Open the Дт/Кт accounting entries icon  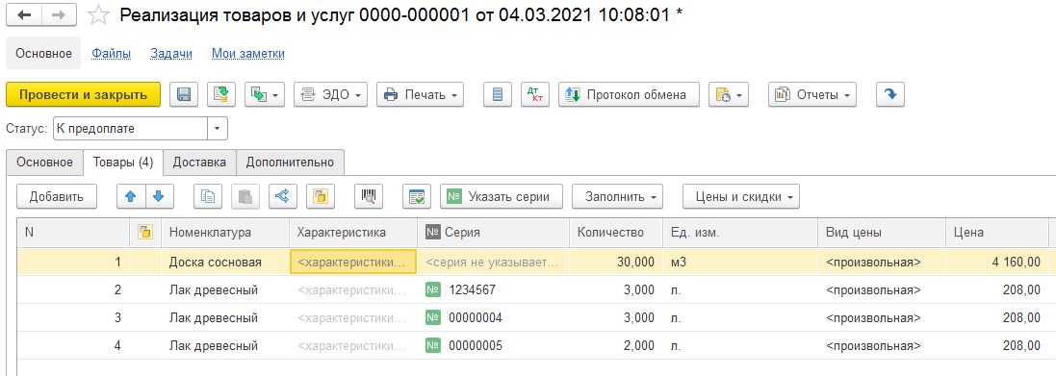point(535,95)
